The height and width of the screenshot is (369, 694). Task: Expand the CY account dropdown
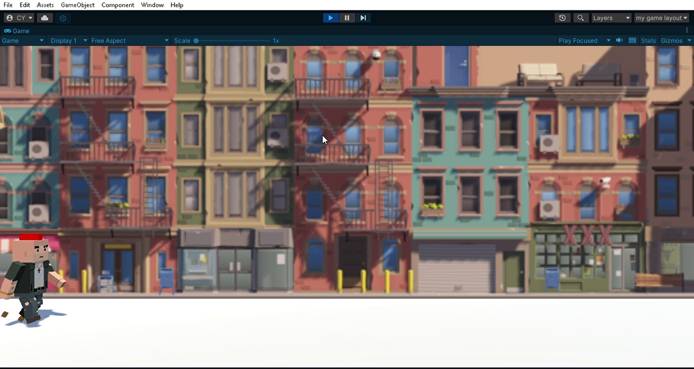click(x=19, y=18)
